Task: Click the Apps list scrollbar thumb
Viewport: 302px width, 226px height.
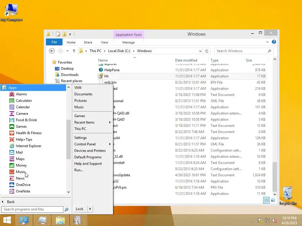Action: click(x=68, y=139)
